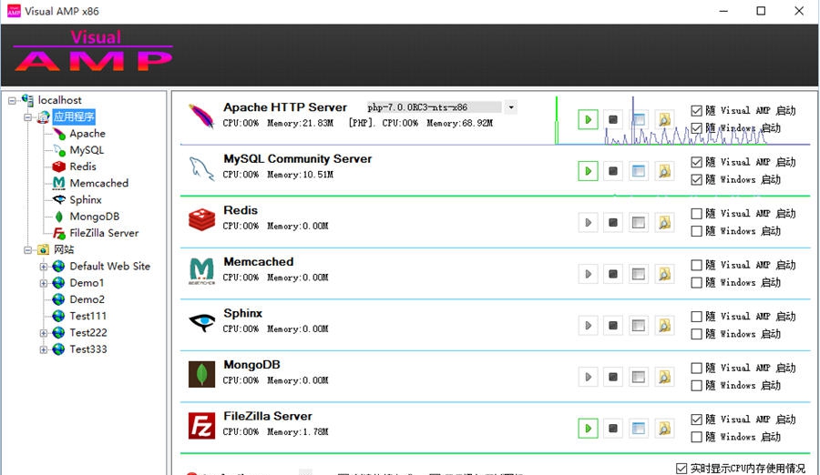Stop the Redis service
Screen dimensions: 820x475
[x=613, y=223]
